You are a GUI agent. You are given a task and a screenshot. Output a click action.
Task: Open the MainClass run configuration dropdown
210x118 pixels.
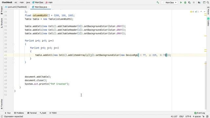[170, 2]
